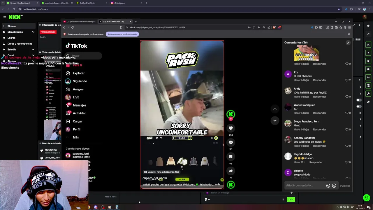Viewport: 373px width, 210px height.
Task: Go to previous video with the up arrow
Action: click(x=275, y=109)
